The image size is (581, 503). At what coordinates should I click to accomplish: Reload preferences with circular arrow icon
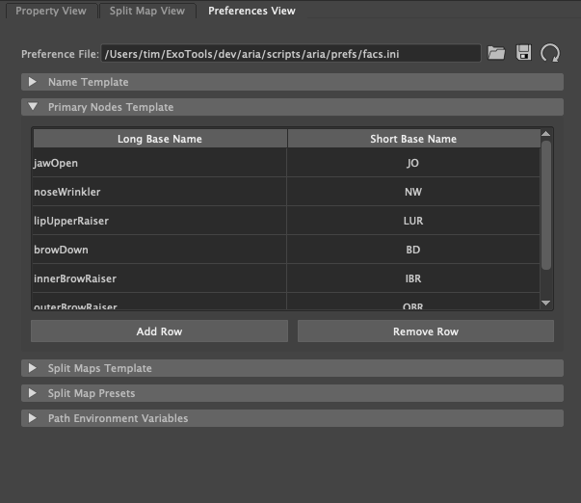pyautogui.click(x=550, y=53)
